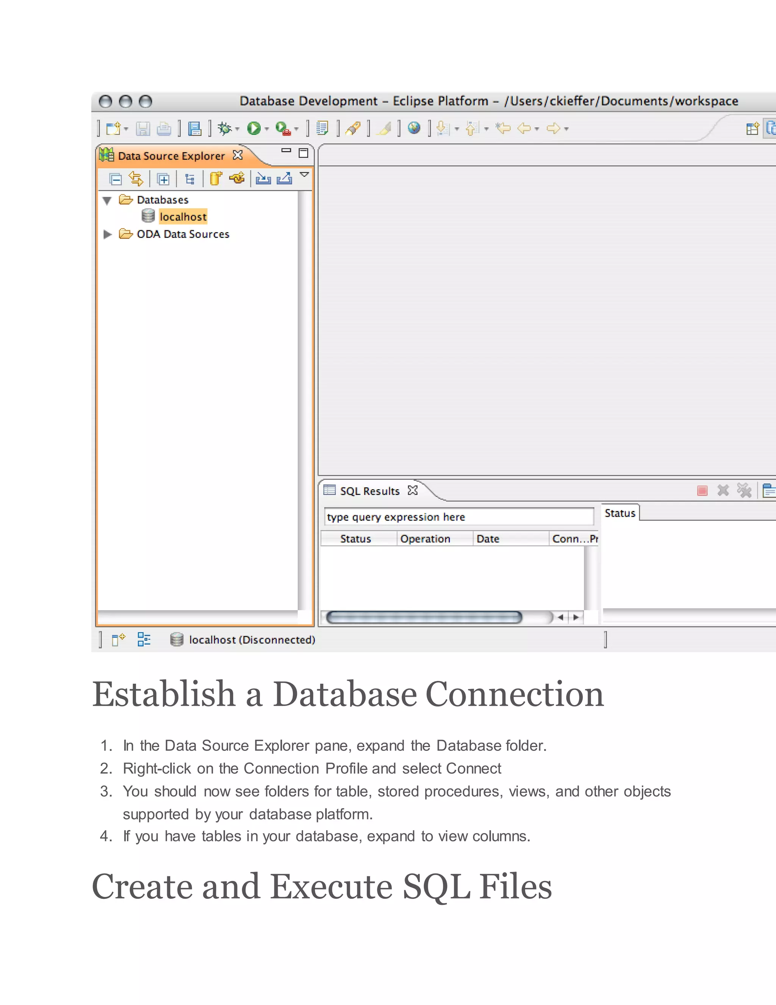The image size is (776, 1005).
Task: Click the Date column header
Action: click(511, 539)
